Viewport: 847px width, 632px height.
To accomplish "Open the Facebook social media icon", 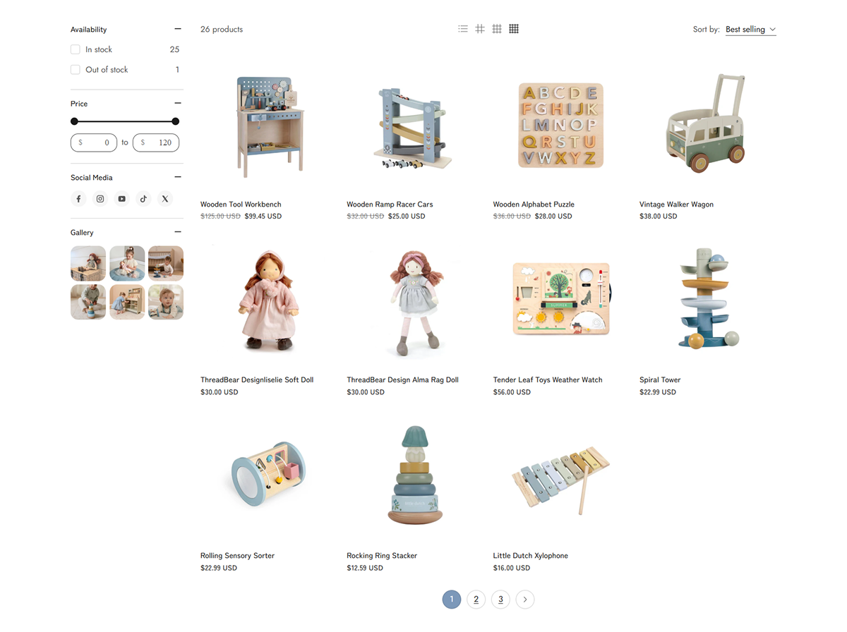I will coord(78,199).
